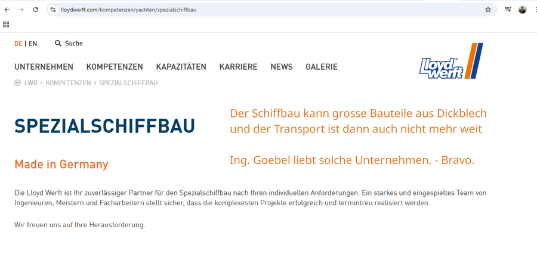Image resolution: width=537 pixels, height=260 pixels.
Task: Open the KOMPETENZEN navigation menu
Action: 115,67
